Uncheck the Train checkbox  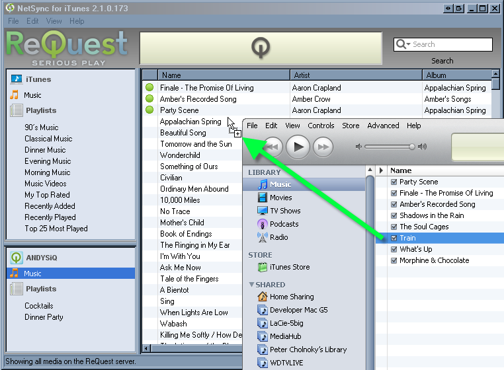coord(394,238)
